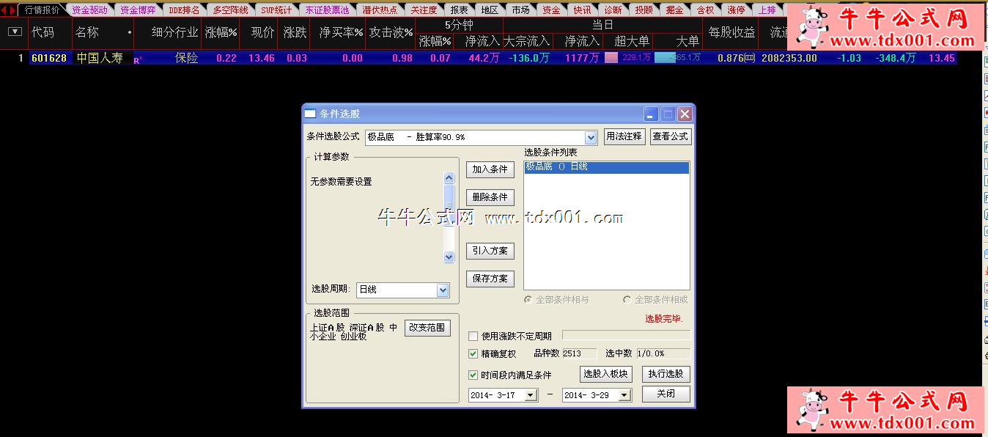Screen dimensions: 988x437
Task: Click 引入方案 button
Action: click(490, 251)
